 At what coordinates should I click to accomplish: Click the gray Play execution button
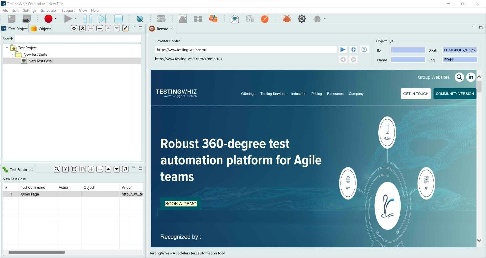68,19
